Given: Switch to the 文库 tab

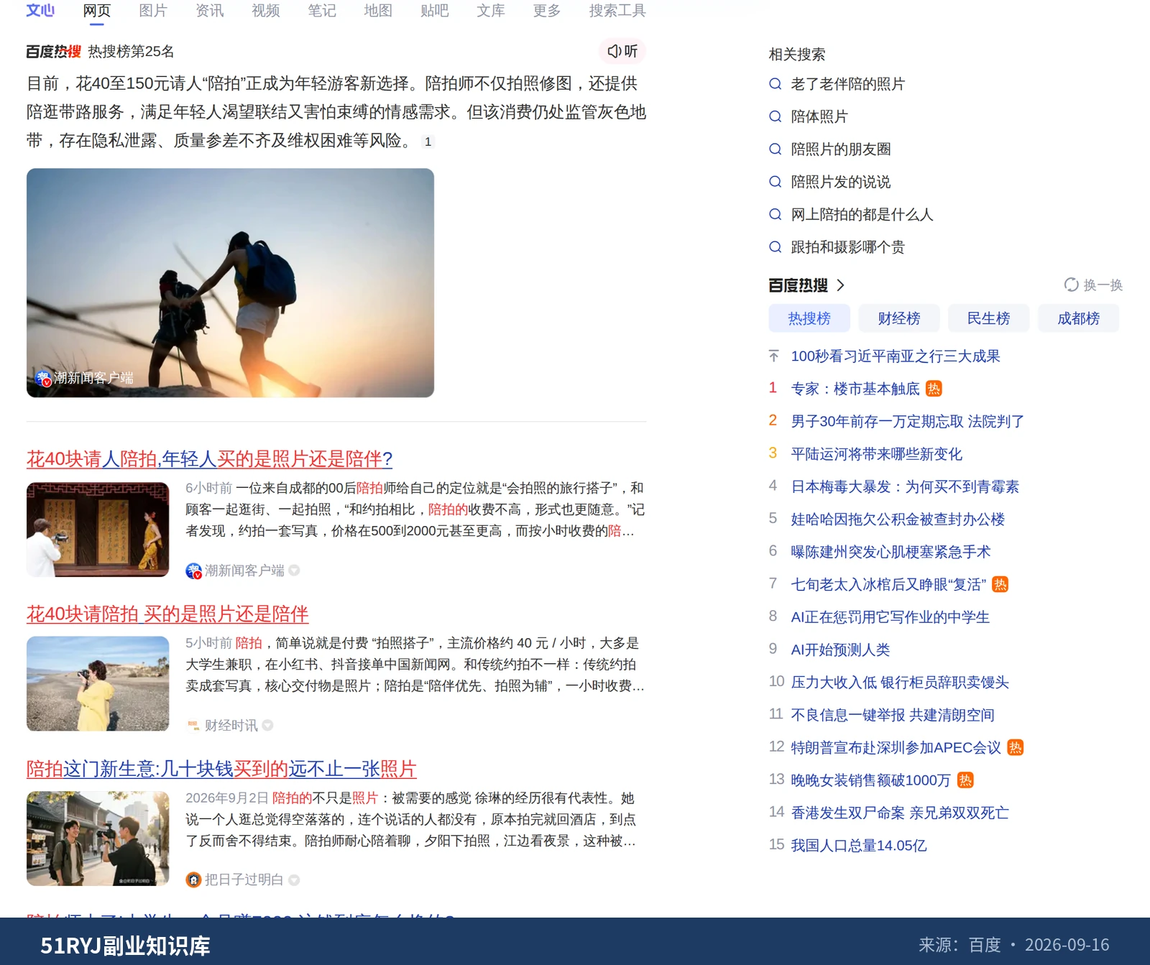Looking at the screenshot, I should (490, 11).
